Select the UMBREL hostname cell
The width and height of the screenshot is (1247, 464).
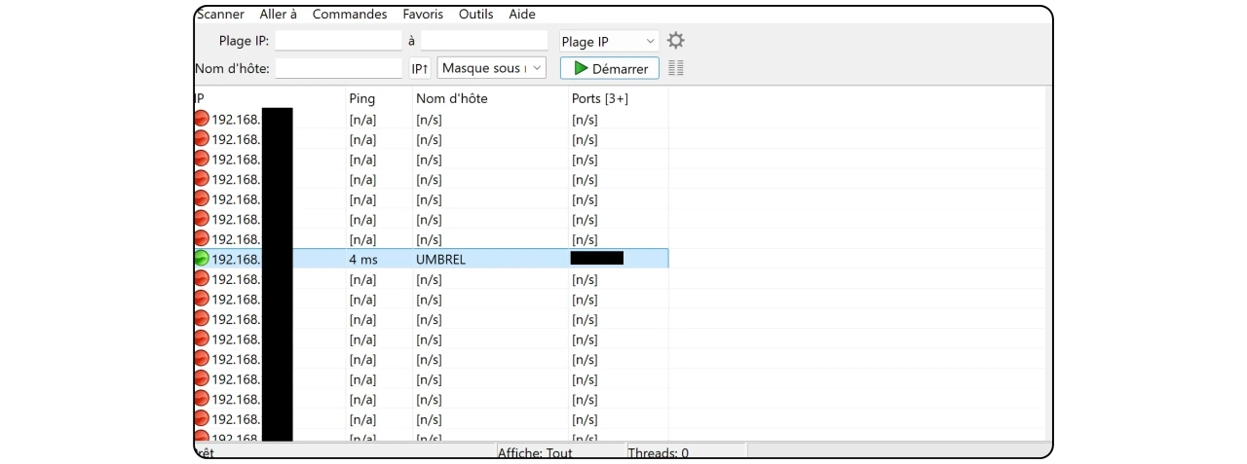point(441,260)
